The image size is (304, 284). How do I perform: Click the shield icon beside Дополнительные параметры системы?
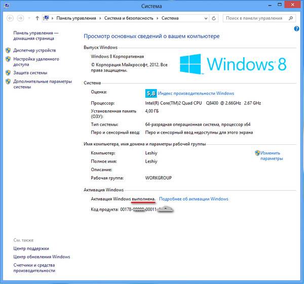click(x=8, y=82)
